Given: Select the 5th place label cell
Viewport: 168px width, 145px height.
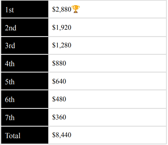Looking at the screenshot, I should tap(25, 81).
